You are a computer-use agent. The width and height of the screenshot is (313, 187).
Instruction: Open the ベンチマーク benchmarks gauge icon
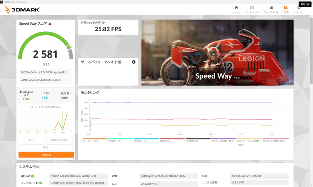click(x=252, y=7)
